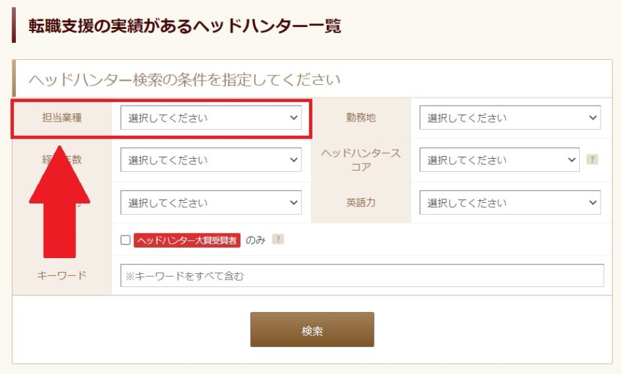
Task: Click help icon next to のみ
Action: (278, 239)
